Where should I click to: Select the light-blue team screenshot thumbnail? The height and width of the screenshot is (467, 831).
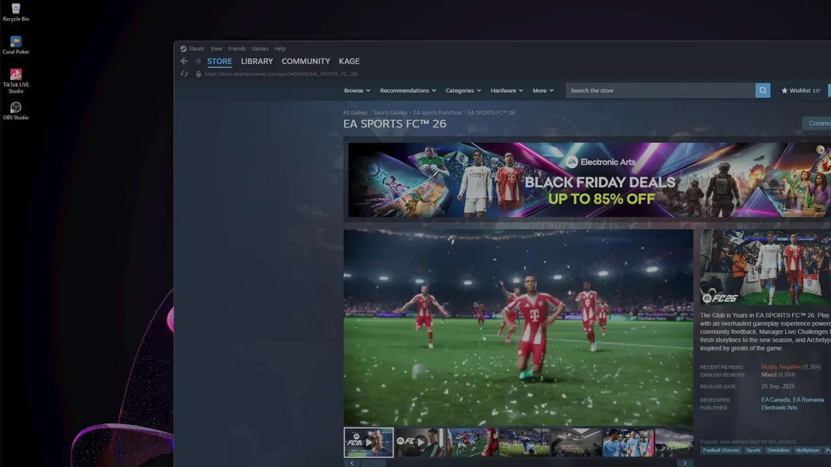click(x=628, y=442)
